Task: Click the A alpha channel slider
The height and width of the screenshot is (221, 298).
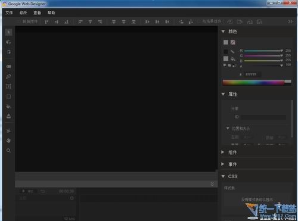Action: (x=263, y=66)
